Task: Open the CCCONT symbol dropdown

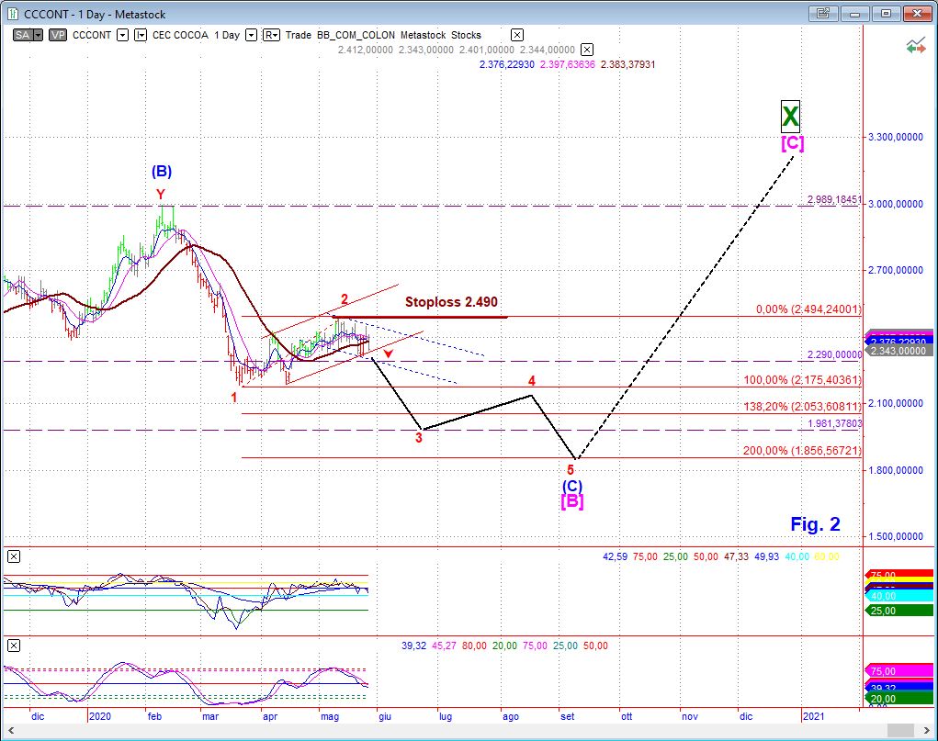Action: click(122, 35)
